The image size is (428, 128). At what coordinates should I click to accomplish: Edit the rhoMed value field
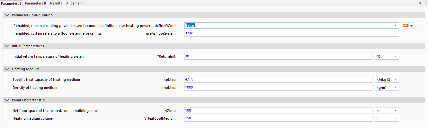click(278, 87)
